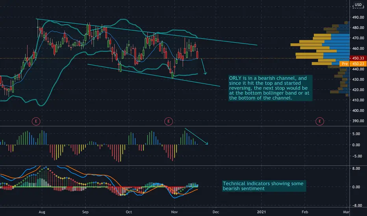This screenshot has width=367, height=216.
Task: Click the Dec label on time axis
Action: tap(216, 212)
